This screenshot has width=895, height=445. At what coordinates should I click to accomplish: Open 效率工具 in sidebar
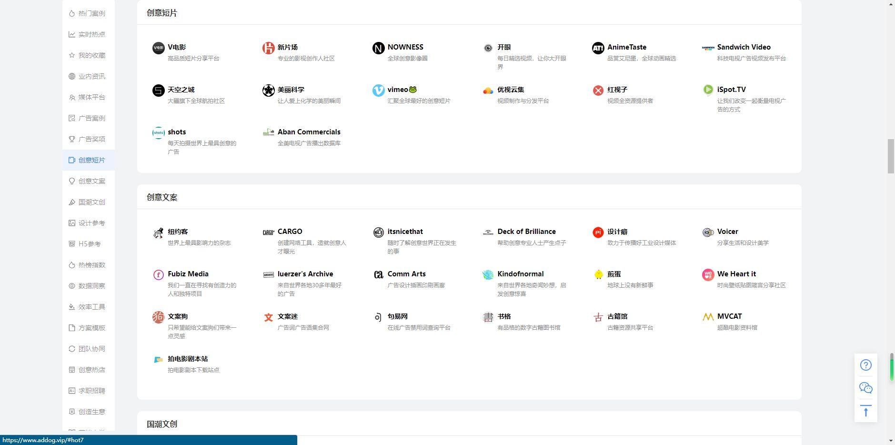[88, 307]
